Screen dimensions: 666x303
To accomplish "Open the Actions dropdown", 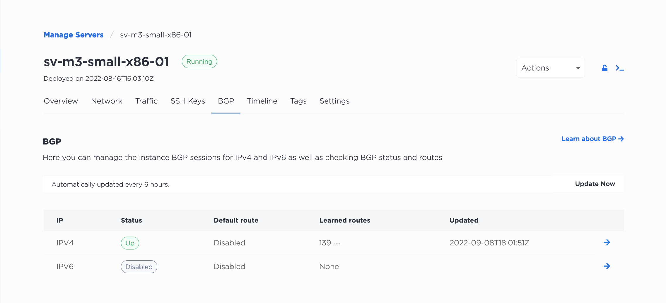I will [551, 68].
